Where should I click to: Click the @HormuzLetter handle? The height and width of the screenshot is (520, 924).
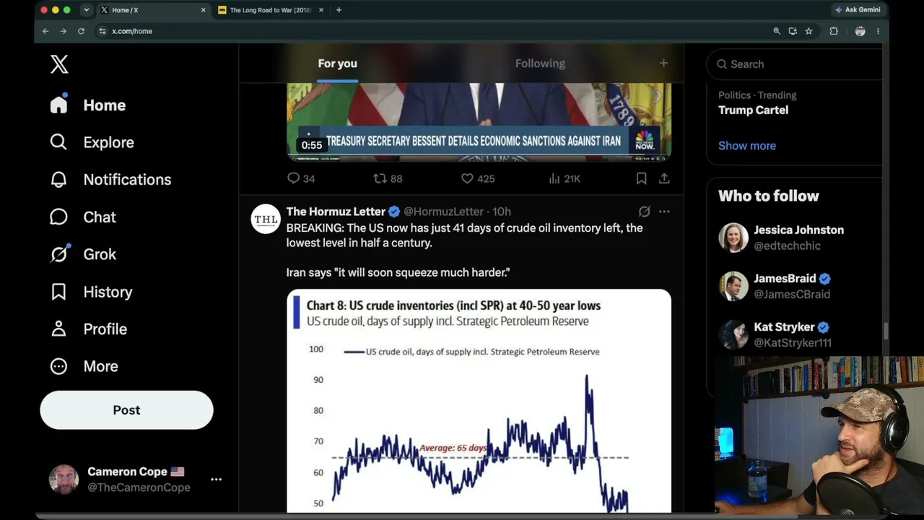pyautogui.click(x=443, y=212)
